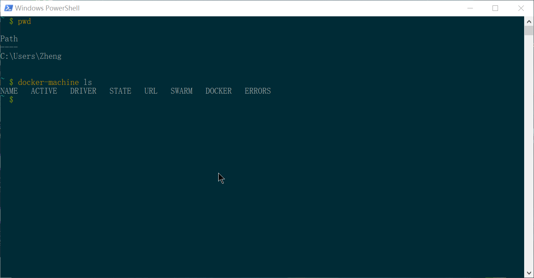Click the SWARM column header

[181, 91]
